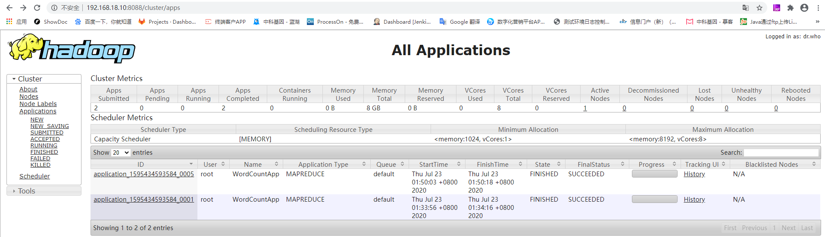Click the Hadoop elephant logo

pos(72,48)
